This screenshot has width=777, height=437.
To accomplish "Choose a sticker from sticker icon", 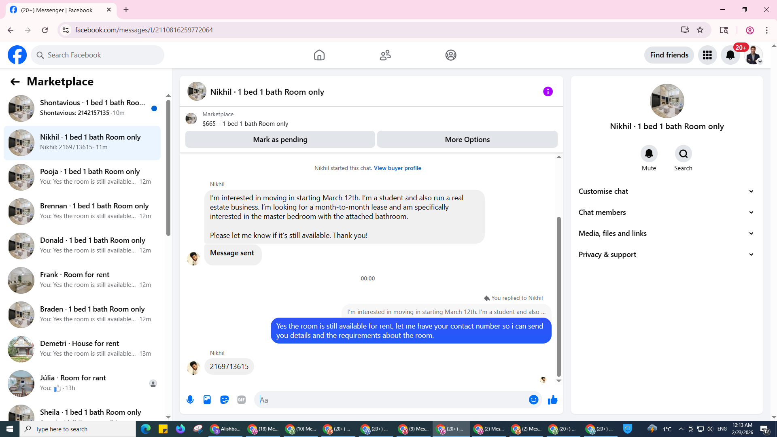I will point(225,400).
